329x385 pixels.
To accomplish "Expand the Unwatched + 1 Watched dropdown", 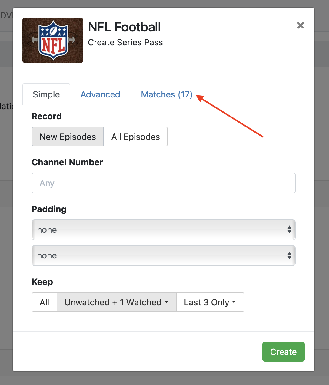I will (117, 302).
